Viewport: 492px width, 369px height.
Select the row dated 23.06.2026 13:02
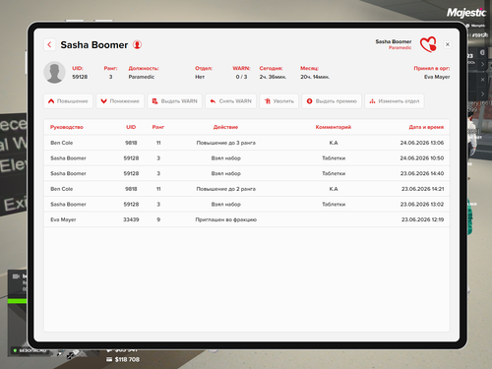[247, 204]
